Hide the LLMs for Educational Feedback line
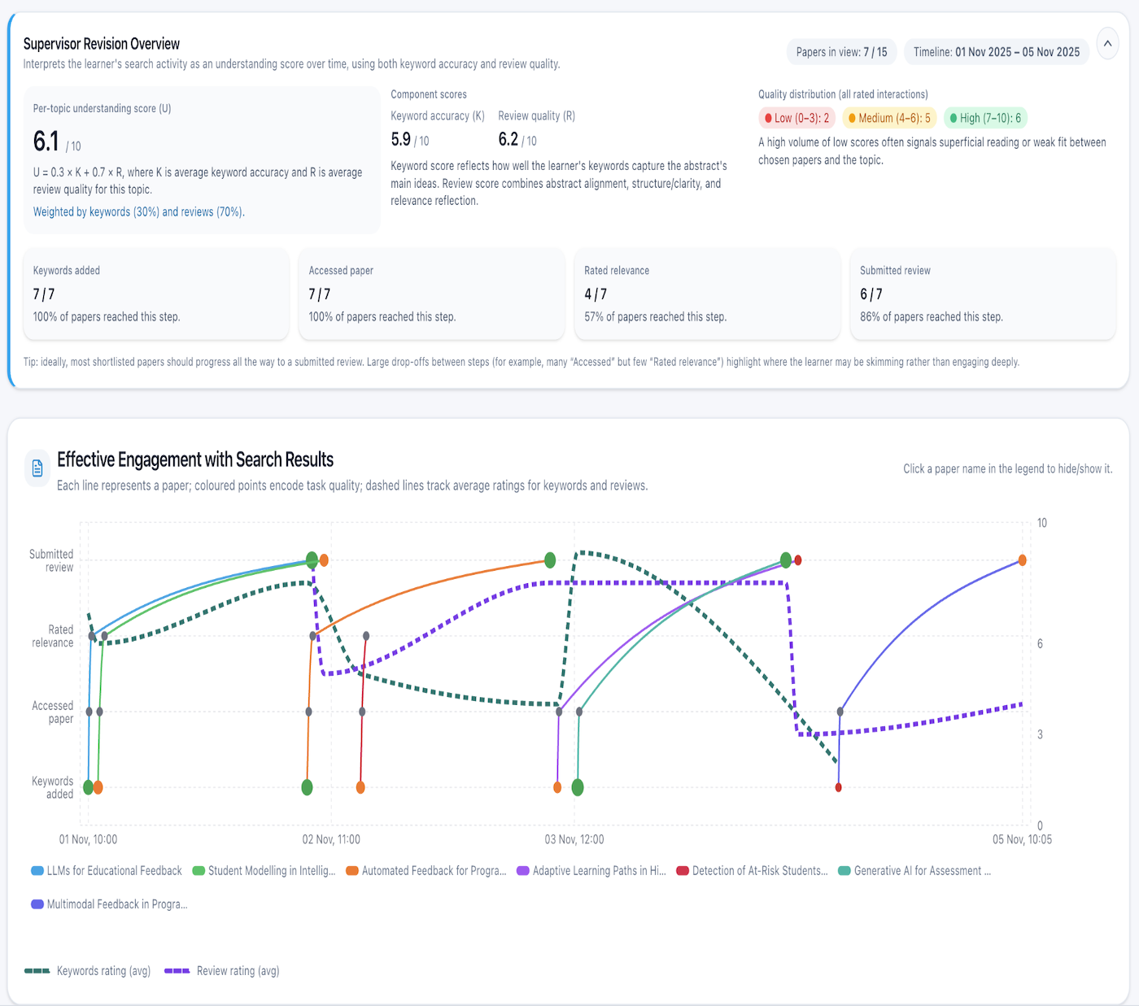The width and height of the screenshot is (1139, 1006). [x=107, y=871]
